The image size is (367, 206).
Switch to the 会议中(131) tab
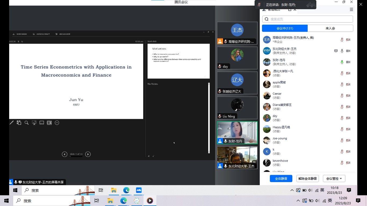pyautogui.click(x=285, y=28)
